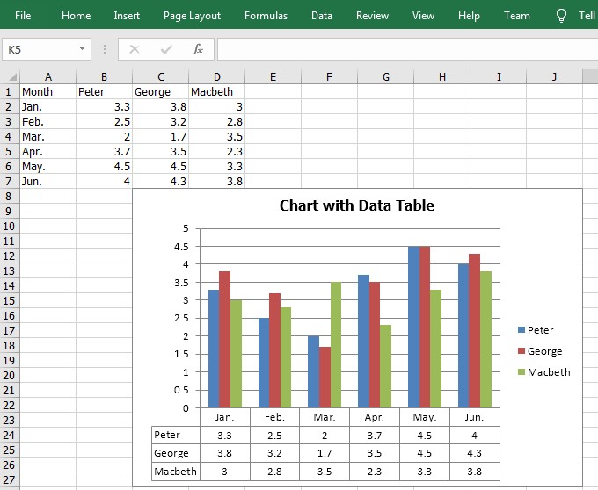Screen dimensions: 598x490
Task: Open the File menu
Action: pyautogui.click(x=23, y=16)
